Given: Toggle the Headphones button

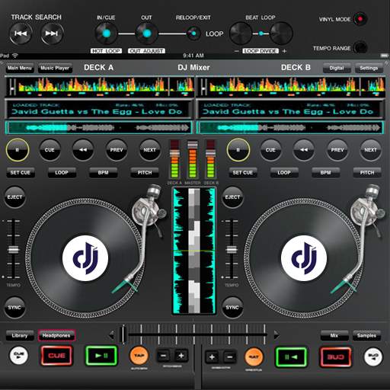Looking at the screenshot, I should (x=56, y=336).
